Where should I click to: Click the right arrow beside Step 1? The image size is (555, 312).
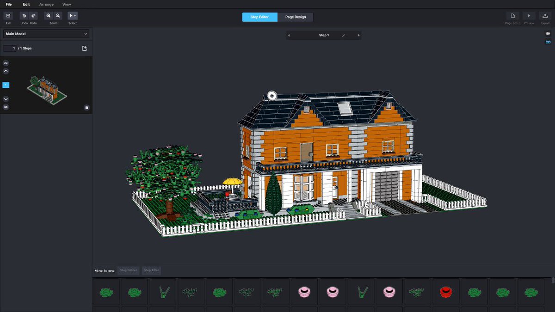tap(358, 35)
